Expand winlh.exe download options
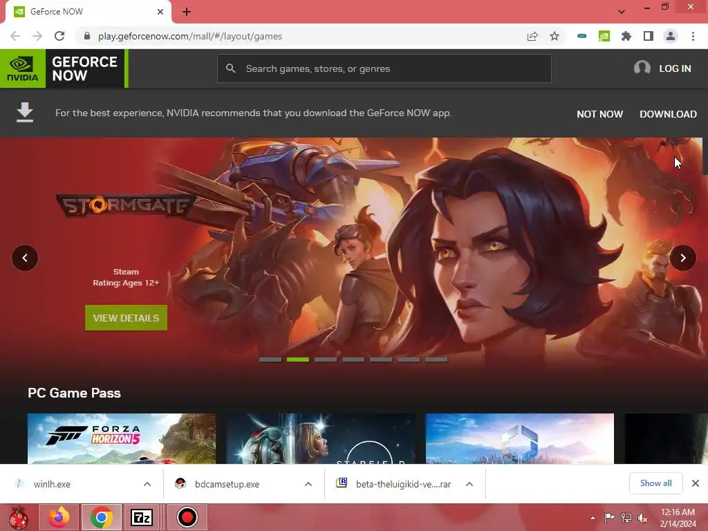 (x=147, y=484)
